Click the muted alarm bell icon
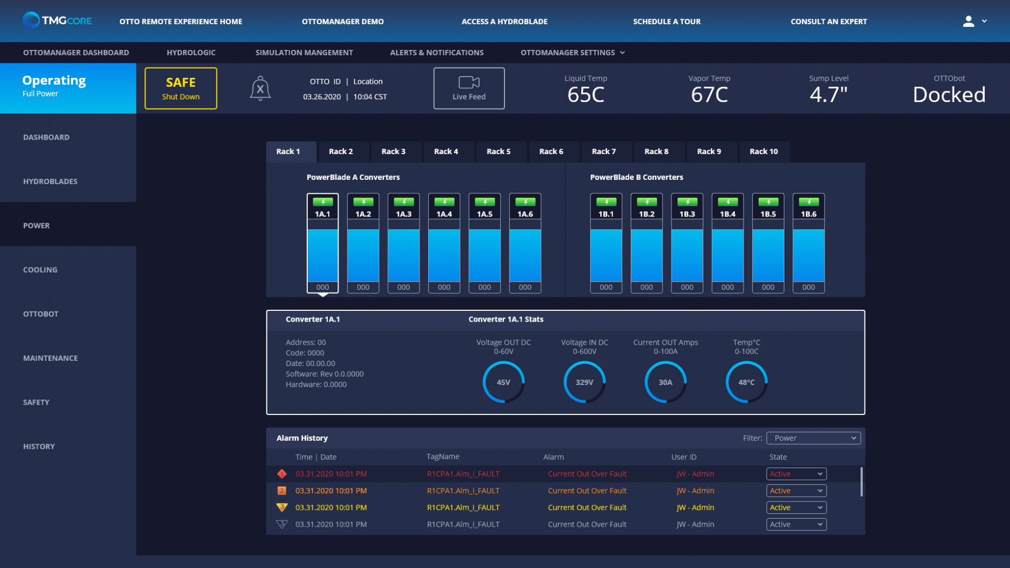This screenshot has width=1010, height=568. [260, 88]
